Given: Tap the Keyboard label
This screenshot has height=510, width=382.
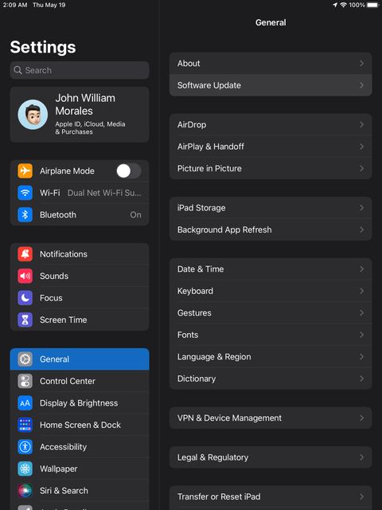Looking at the screenshot, I should (x=195, y=291).
